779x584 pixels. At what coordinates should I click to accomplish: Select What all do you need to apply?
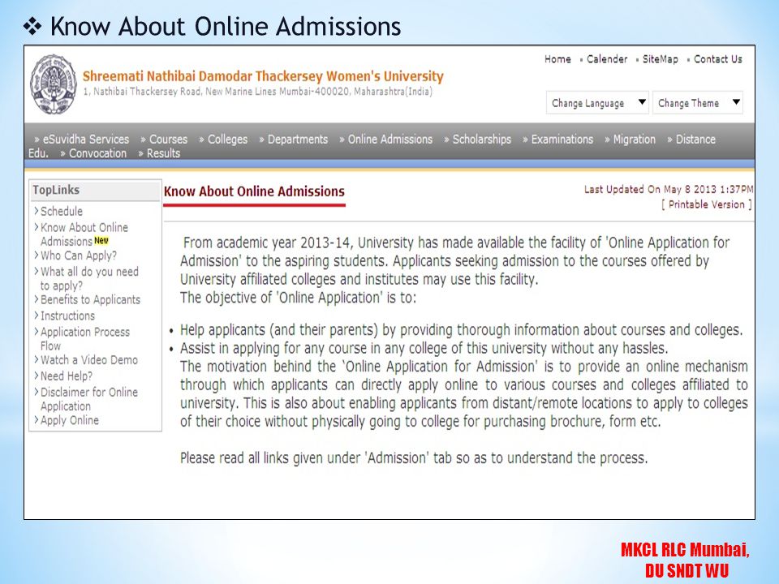89,278
